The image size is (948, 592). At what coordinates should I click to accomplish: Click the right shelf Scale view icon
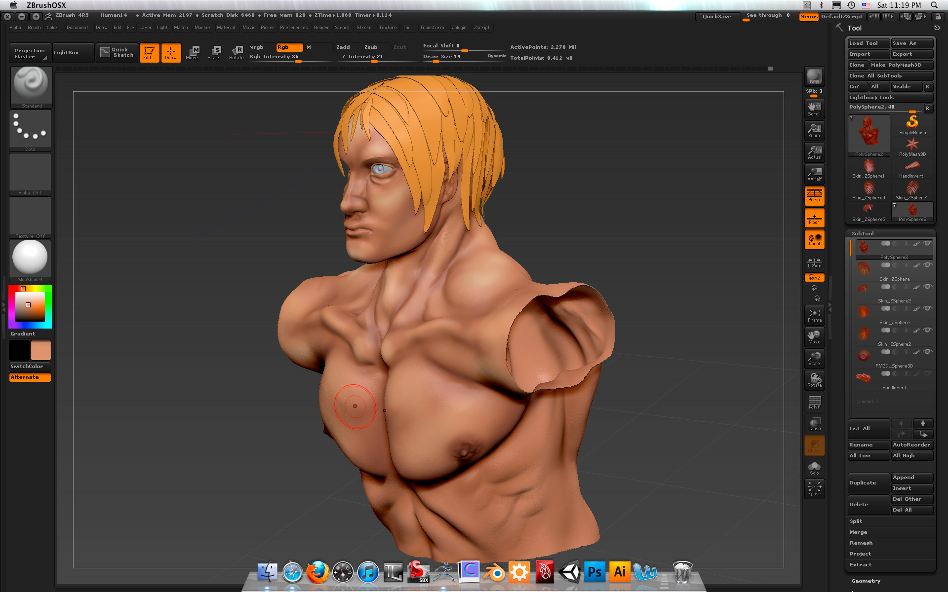click(x=814, y=359)
